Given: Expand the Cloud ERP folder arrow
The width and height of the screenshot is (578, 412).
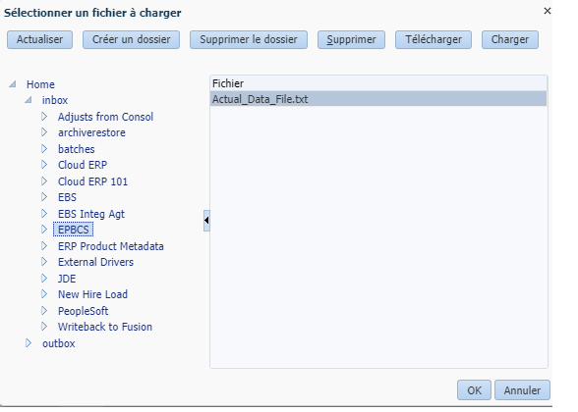Looking at the screenshot, I should pos(44,165).
